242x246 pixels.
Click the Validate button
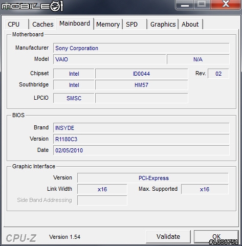tap(168, 237)
